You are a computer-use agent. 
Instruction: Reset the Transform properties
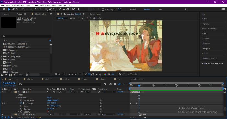pos(49,98)
